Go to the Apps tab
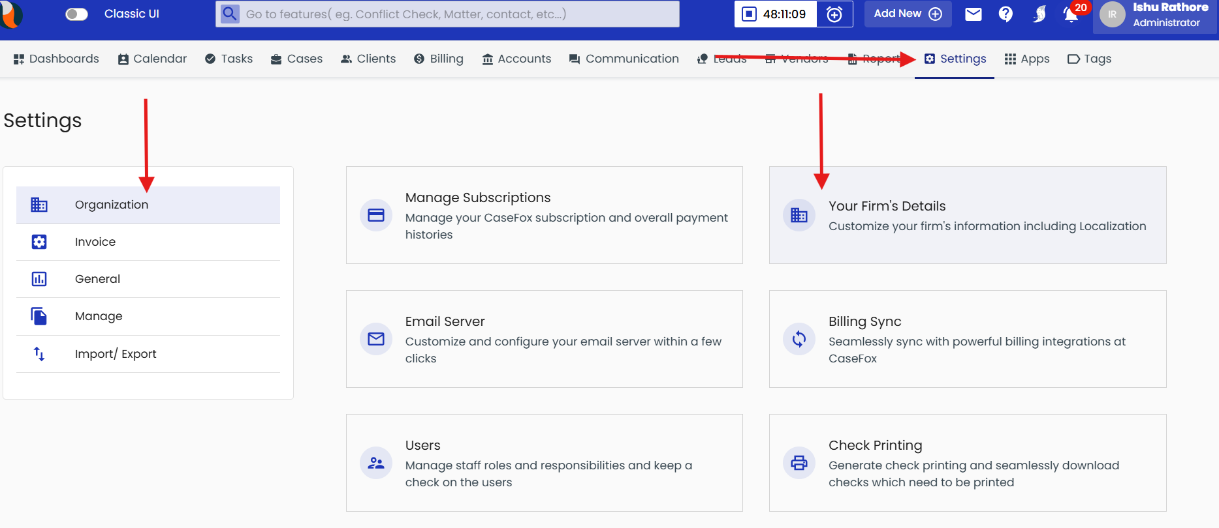1219x528 pixels. (x=1027, y=59)
